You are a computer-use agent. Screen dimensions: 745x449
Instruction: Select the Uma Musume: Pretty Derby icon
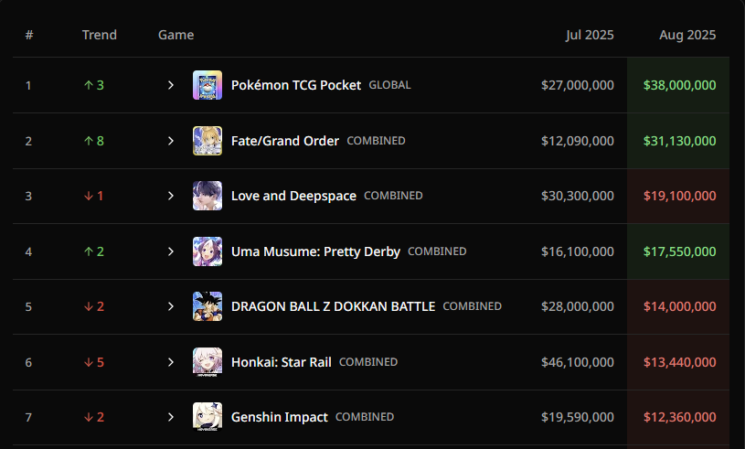click(x=208, y=251)
